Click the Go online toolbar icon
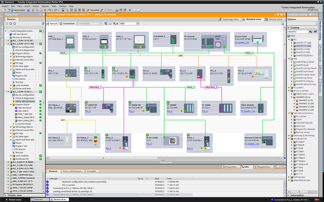 (88, 10)
